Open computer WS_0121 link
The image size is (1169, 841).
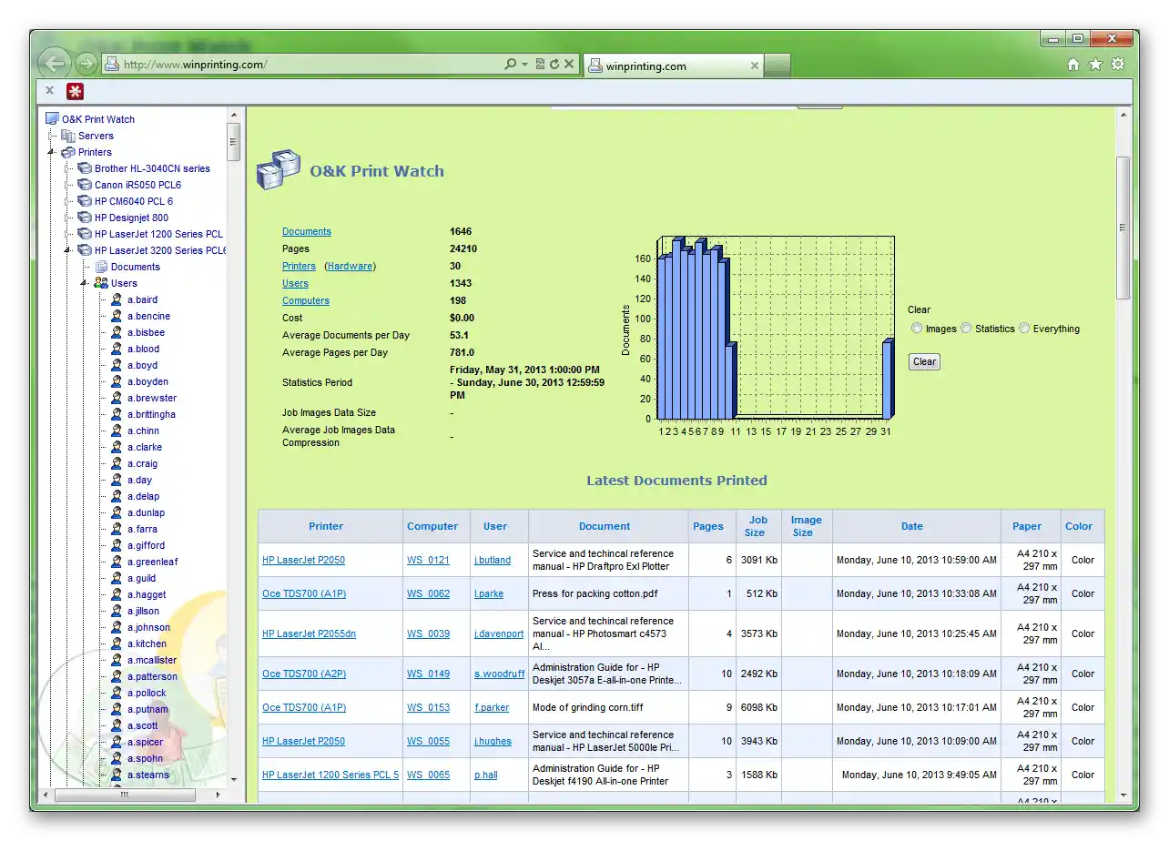[x=428, y=560]
